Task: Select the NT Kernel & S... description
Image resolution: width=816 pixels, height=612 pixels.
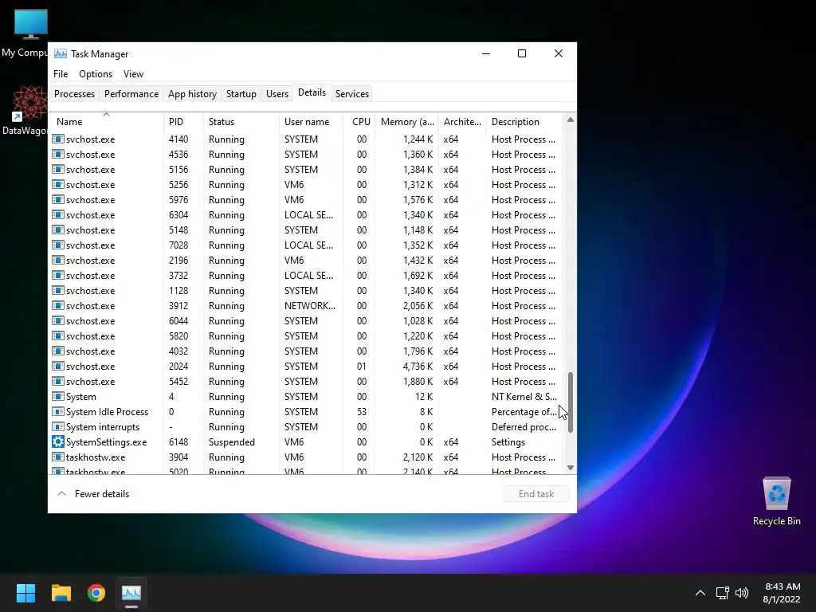Action: click(x=524, y=397)
